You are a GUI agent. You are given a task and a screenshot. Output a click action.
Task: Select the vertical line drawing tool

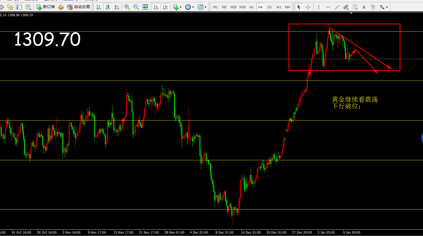(x=319, y=7)
